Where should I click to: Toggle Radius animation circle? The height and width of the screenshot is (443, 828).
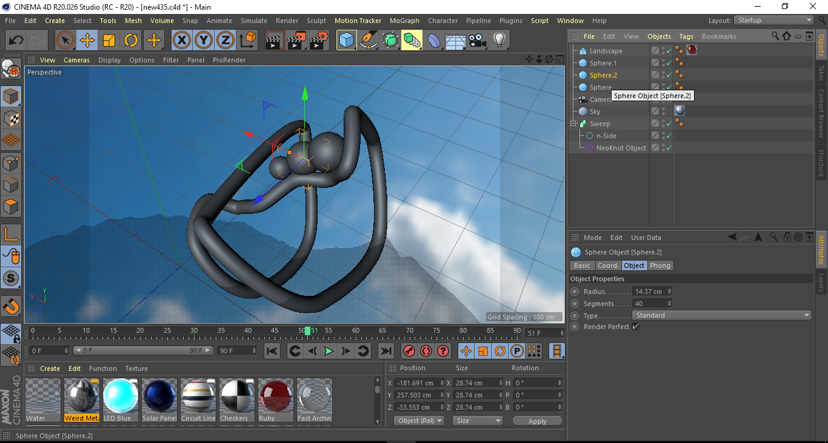[x=575, y=291]
